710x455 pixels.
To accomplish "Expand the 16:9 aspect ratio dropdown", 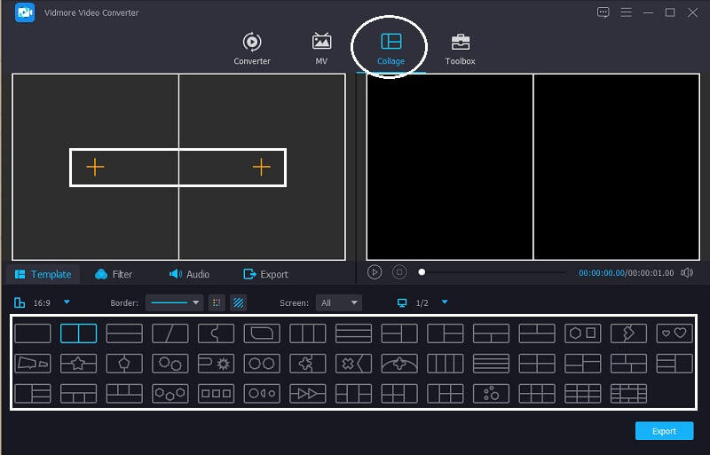I will 67,302.
